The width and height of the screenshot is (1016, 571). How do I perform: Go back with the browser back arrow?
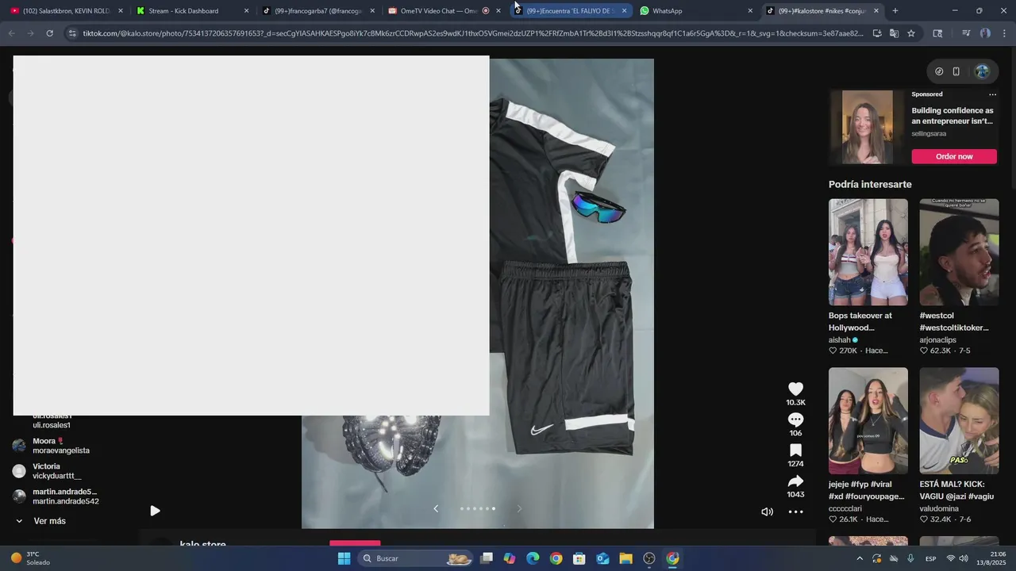click(x=11, y=33)
